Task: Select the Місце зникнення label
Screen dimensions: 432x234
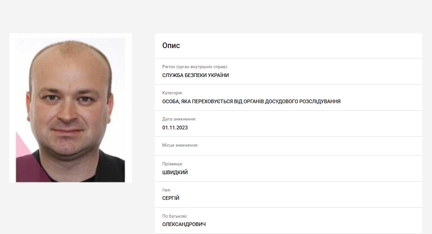Action: pos(180,145)
